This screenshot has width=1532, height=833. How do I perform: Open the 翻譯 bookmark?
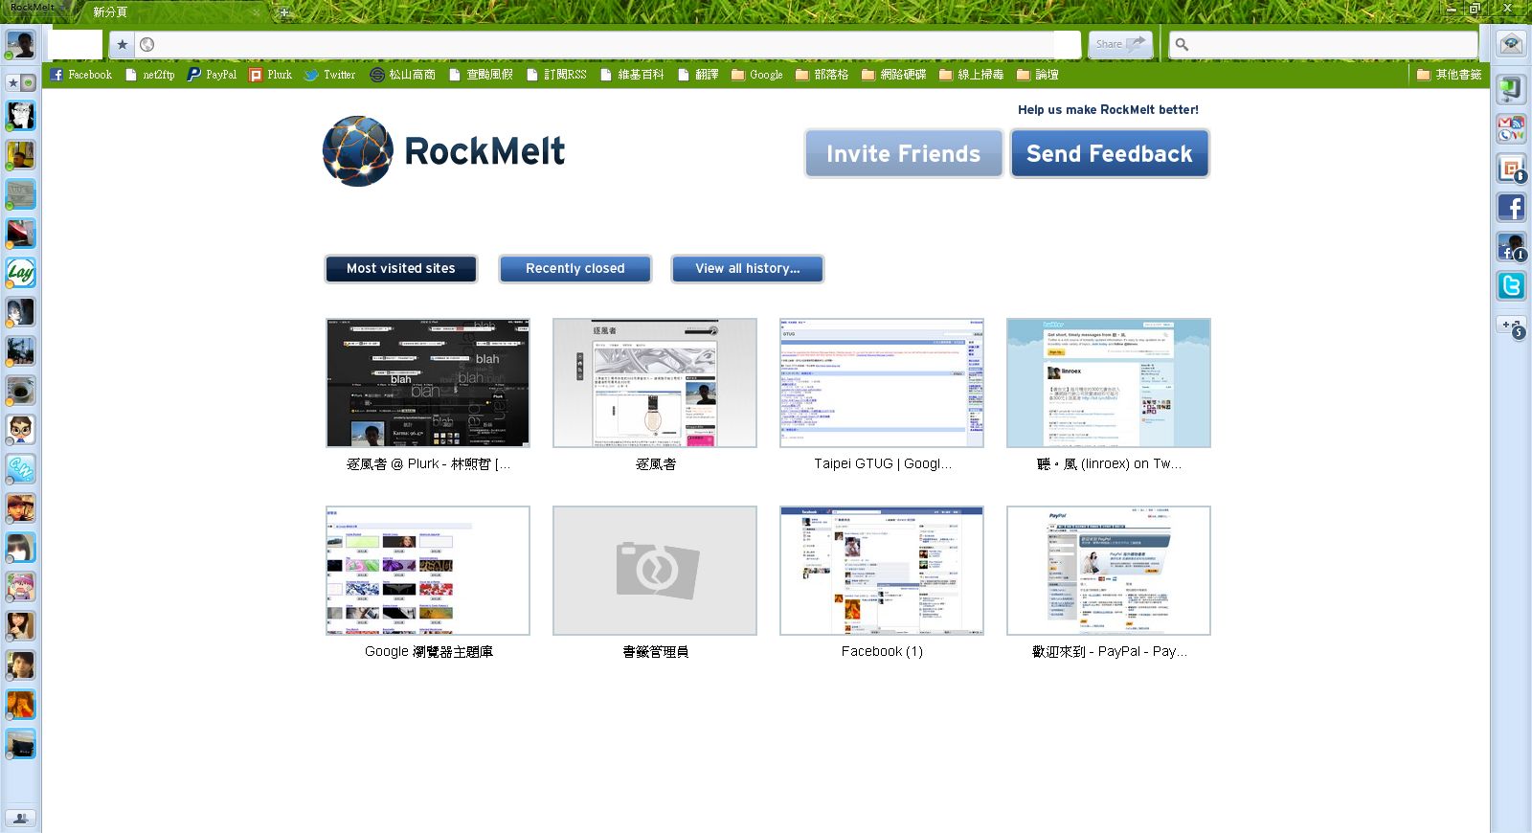[698, 75]
